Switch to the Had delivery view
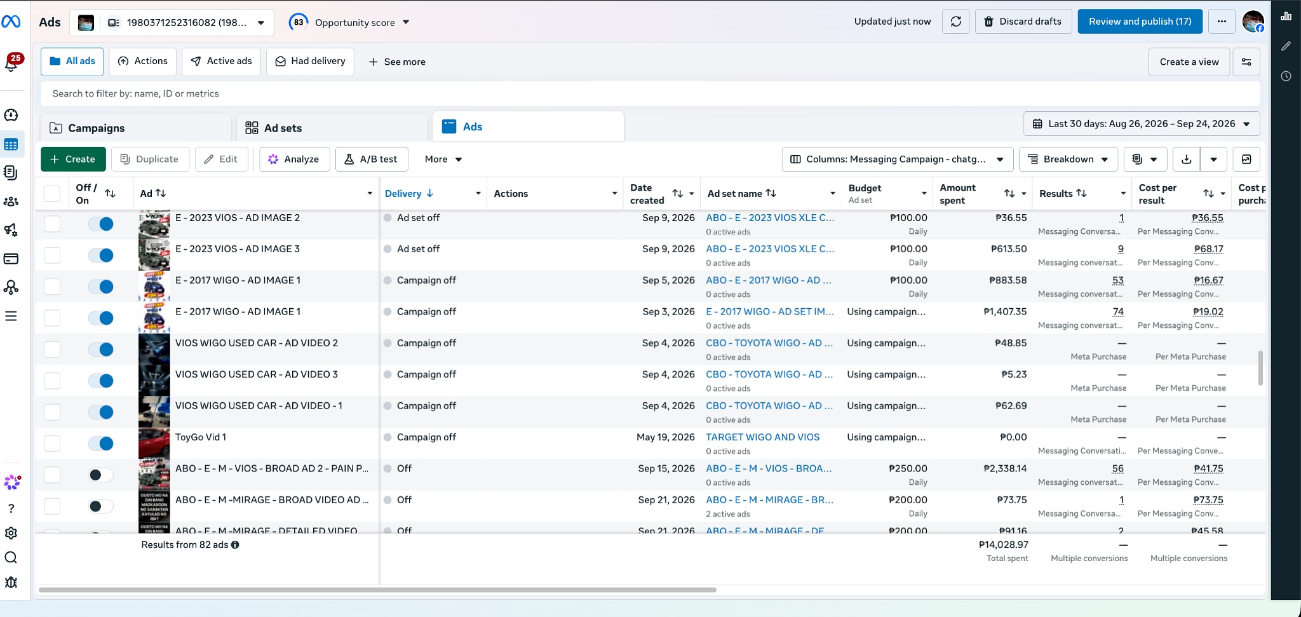Image resolution: width=1301 pixels, height=617 pixels. pos(310,62)
